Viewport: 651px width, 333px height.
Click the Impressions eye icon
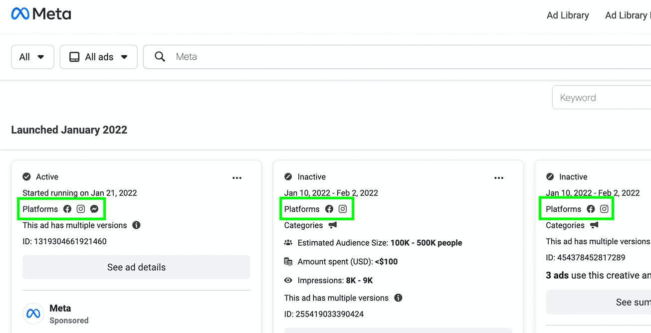(x=288, y=281)
